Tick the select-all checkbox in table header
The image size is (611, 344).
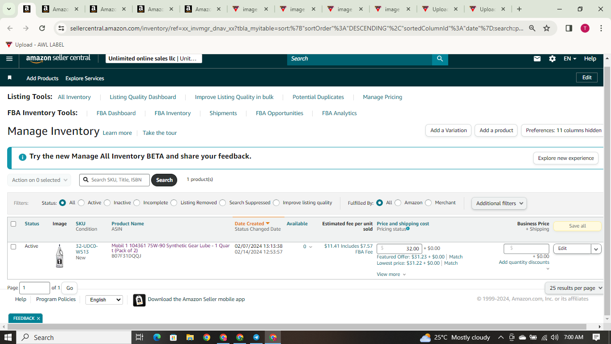click(x=13, y=224)
